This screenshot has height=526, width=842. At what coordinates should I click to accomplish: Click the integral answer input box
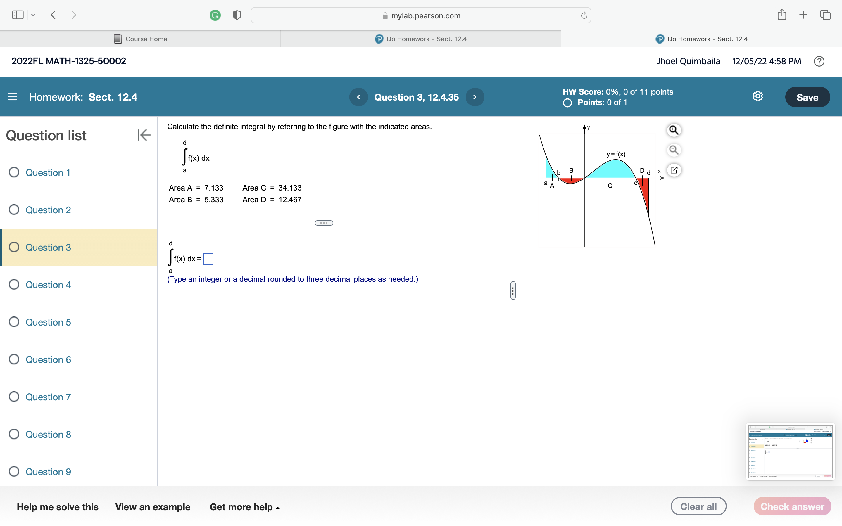pos(208,259)
